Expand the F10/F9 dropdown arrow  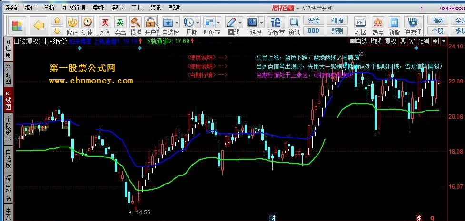click(218, 22)
